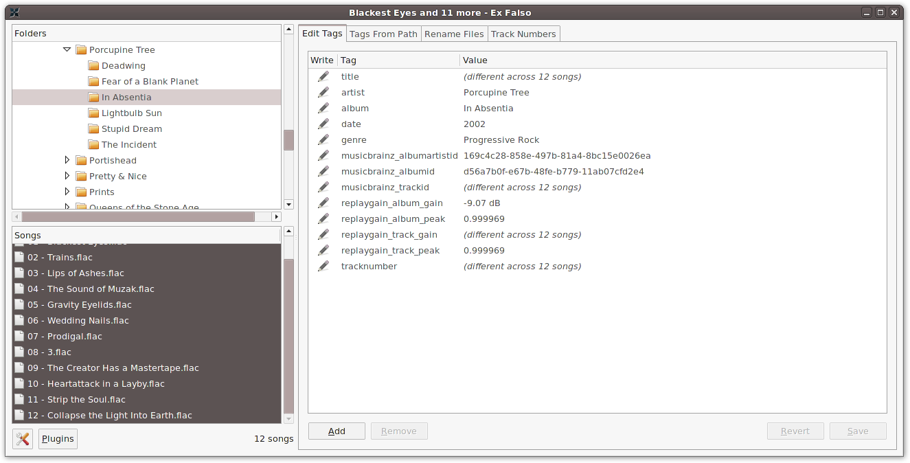The image size is (910, 463).
Task: Click the Write column header
Action: (322, 60)
